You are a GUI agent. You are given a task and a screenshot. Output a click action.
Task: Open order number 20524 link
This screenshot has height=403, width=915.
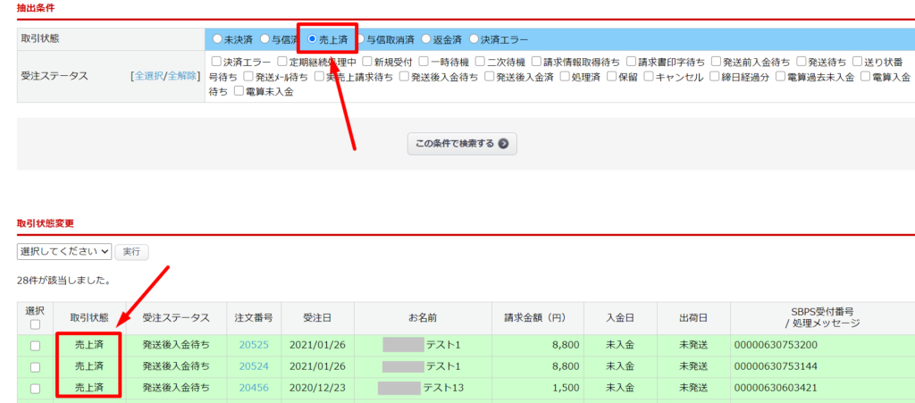click(x=254, y=367)
